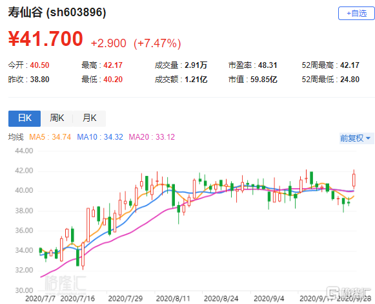This screenshot has width=375, height=304.
Task: Click the current price ¥41.700
Action: pyautogui.click(x=45, y=39)
